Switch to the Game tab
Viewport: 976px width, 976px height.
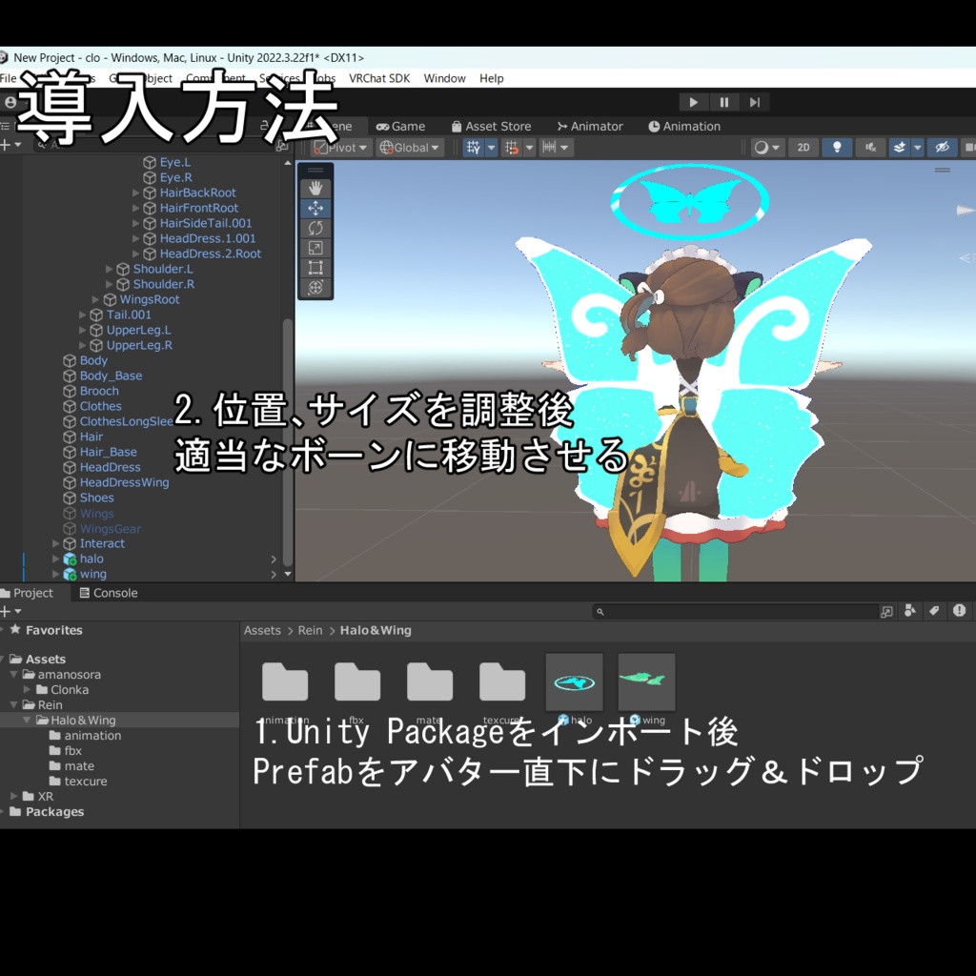[x=401, y=127]
